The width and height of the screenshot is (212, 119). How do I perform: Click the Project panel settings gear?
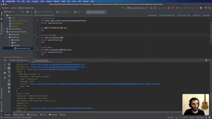[27, 12]
